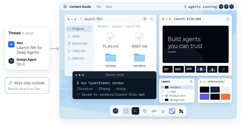Open Memory folder in sidebar
Screen dimensions: 241x126
pyautogui.click(x=79, y=58)
